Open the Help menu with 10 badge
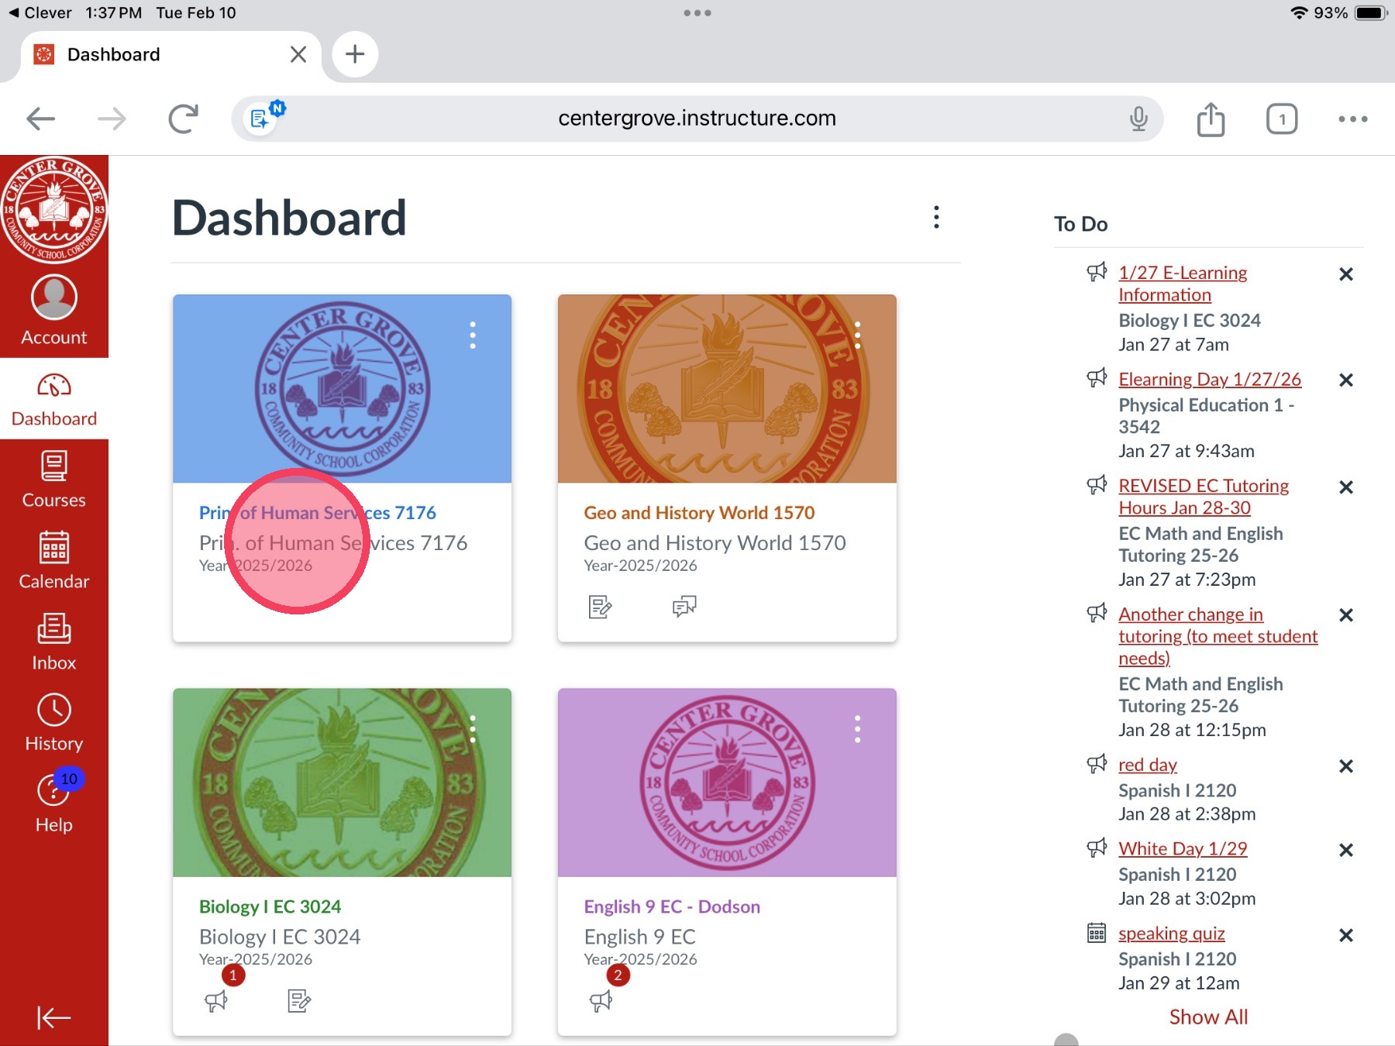Image resolution: width=1395 pixels, height=1046 pixels. [x=54, y=803]
